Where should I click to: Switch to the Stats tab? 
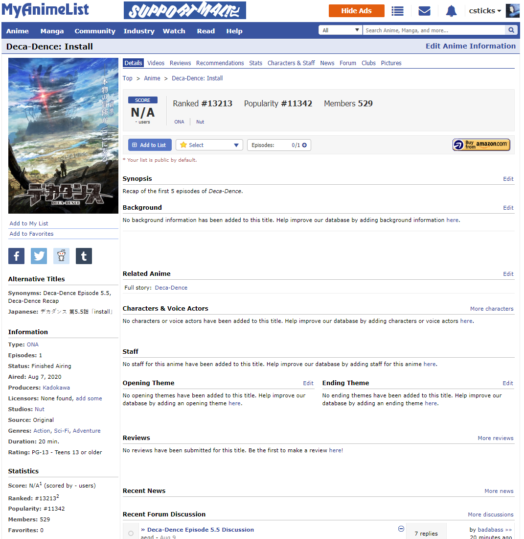pyautogui.click(x=256, y=63)
